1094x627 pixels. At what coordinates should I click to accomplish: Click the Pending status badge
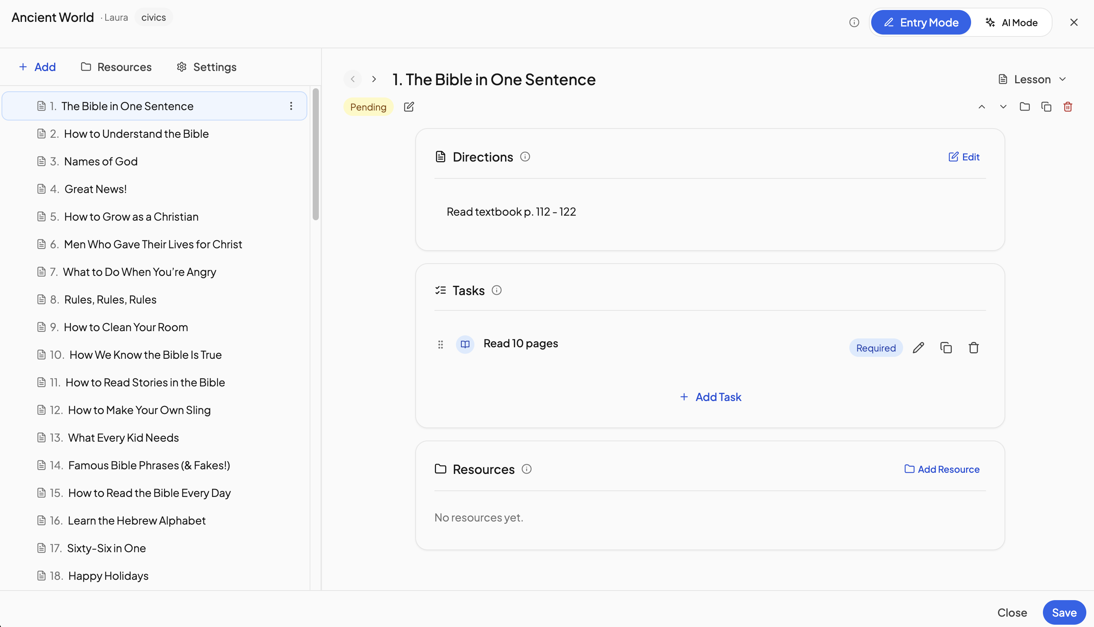point(368,107)
